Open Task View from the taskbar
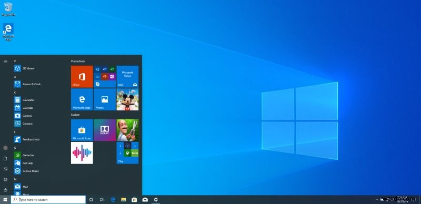The width and height of the screenshot is (421, 204). 102,199
